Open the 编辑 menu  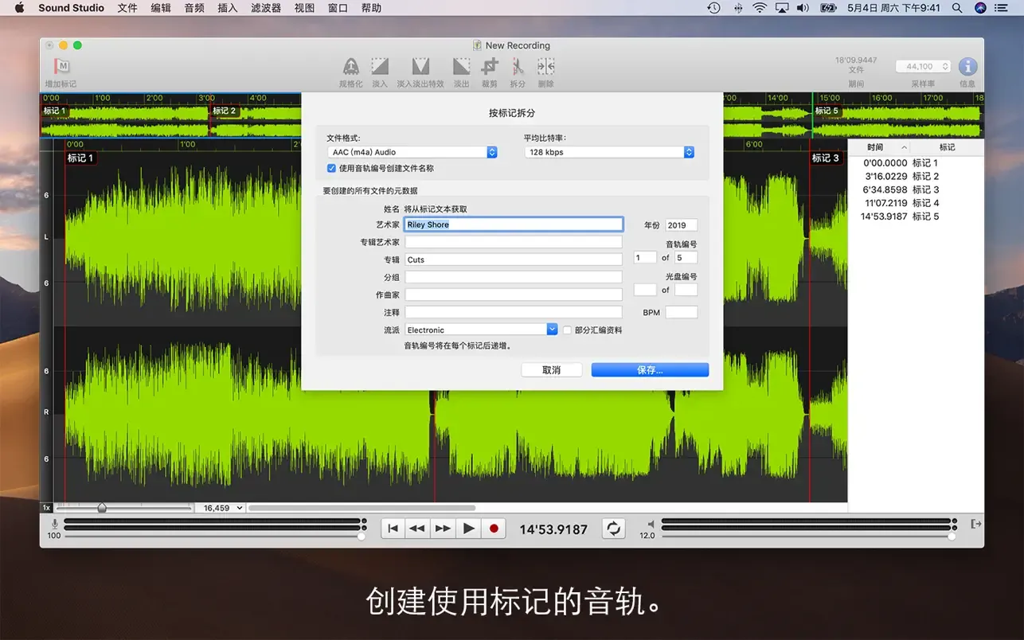point(161,8)
